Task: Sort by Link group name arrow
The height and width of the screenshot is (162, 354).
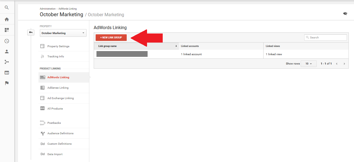Action: (x=176, y=46)
